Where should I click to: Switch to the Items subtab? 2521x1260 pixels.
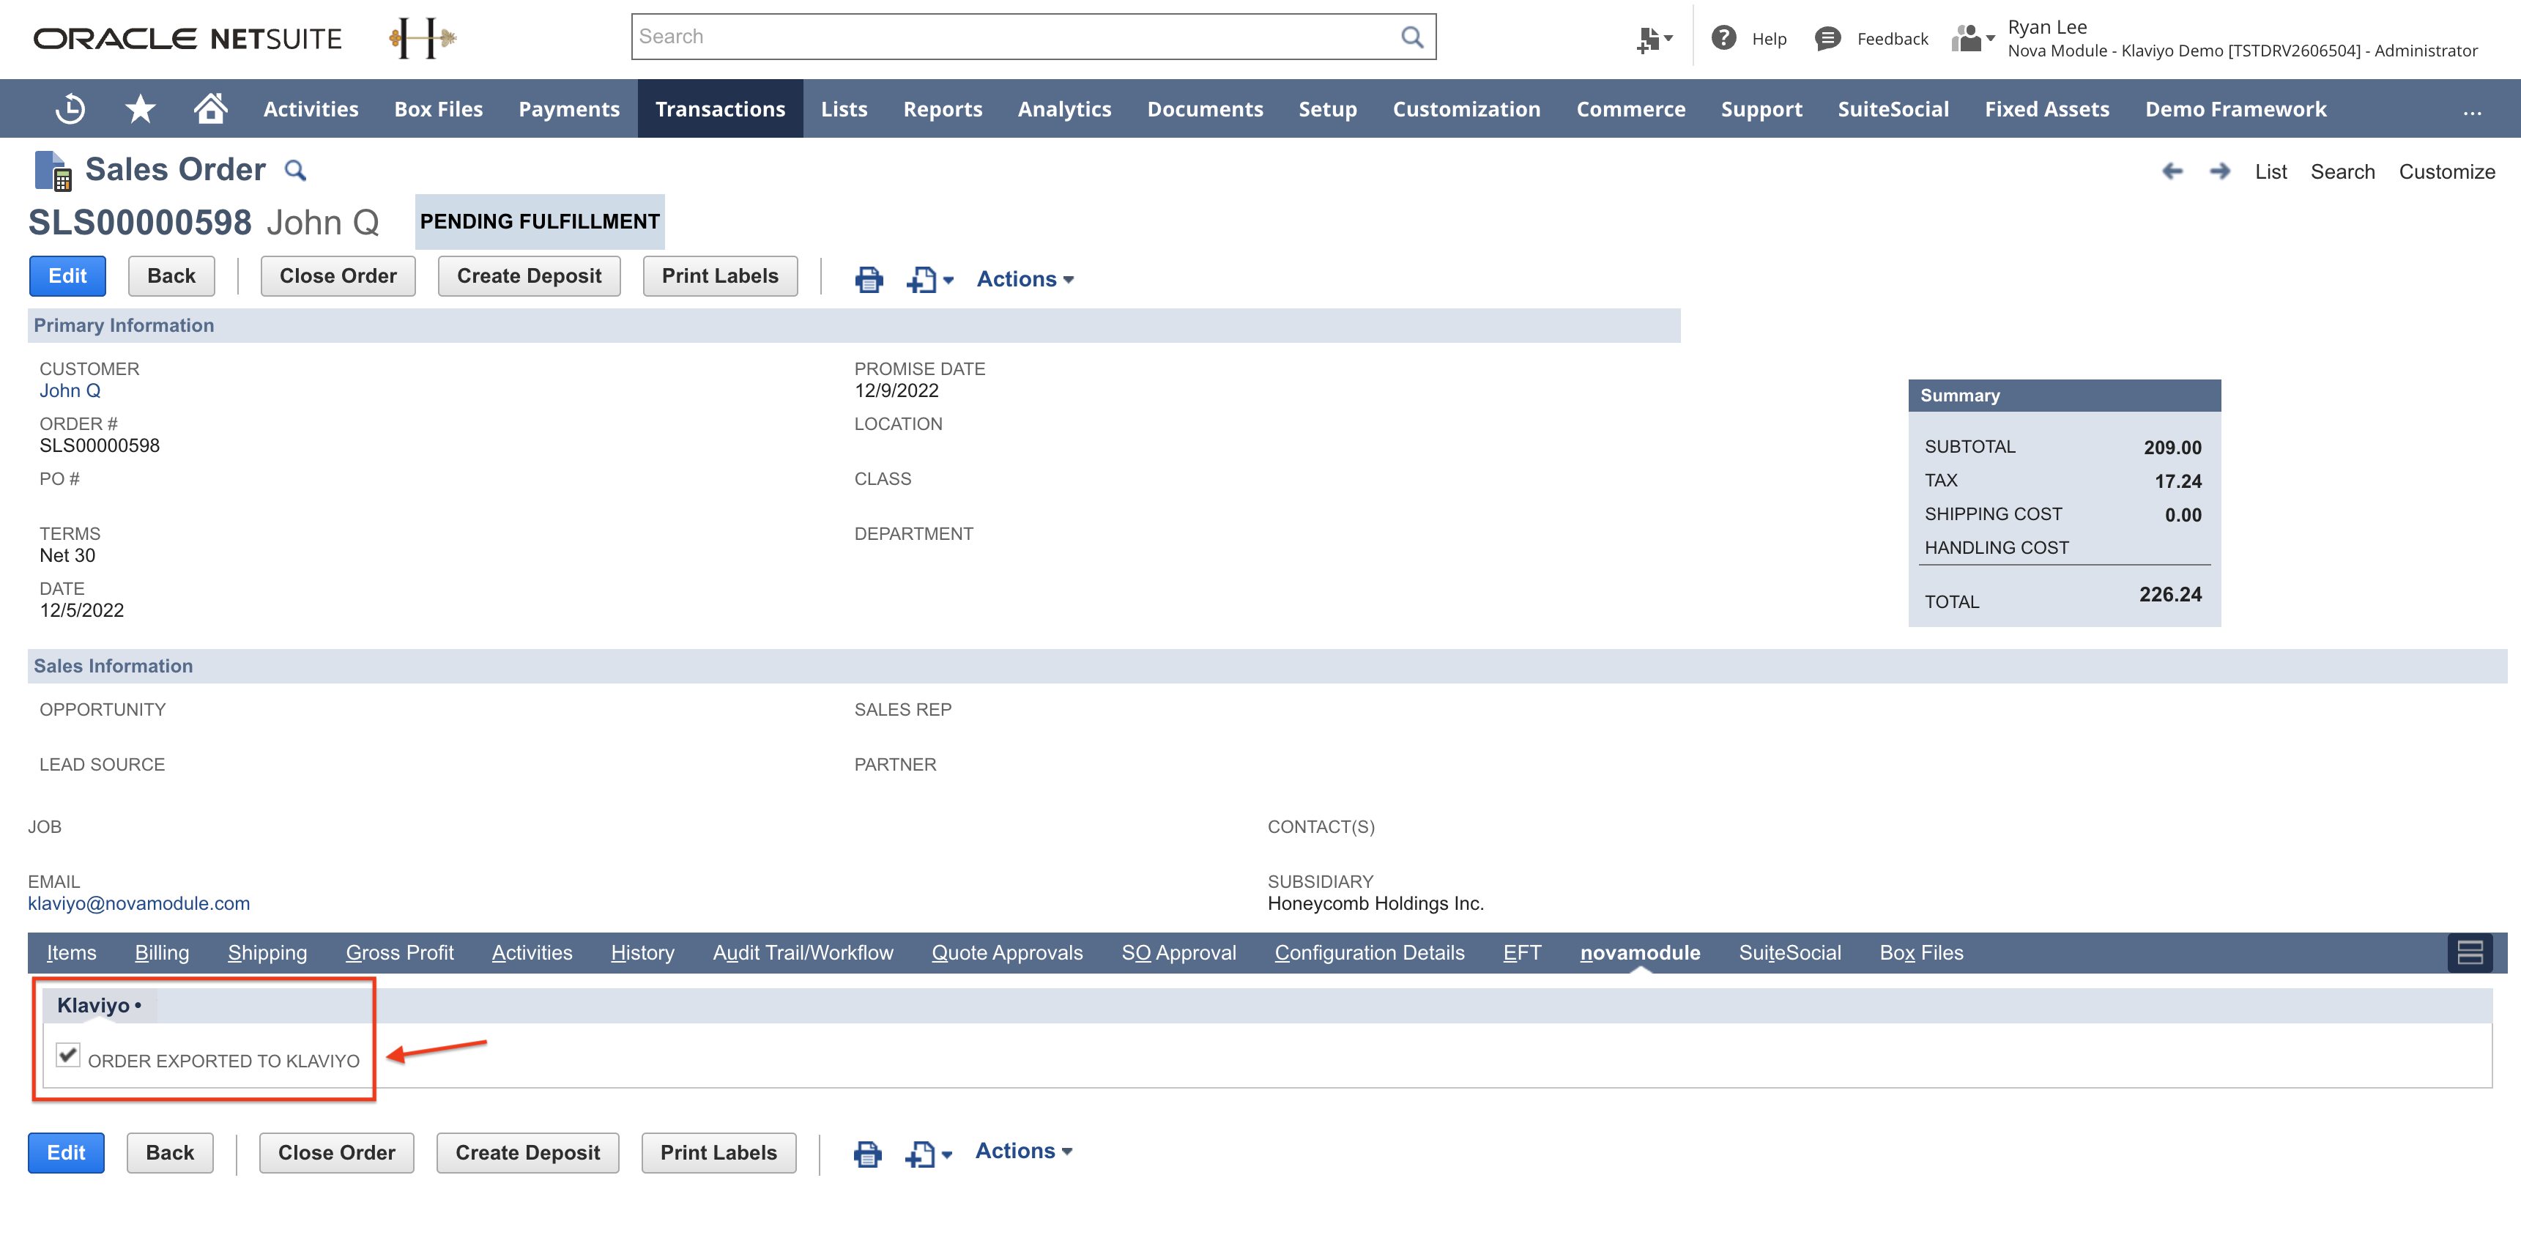click(x=72, y=952)
